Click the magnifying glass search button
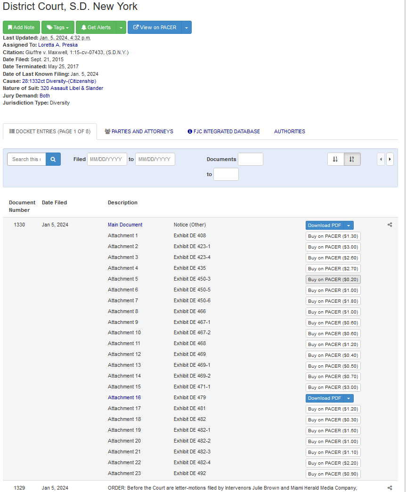 pos(53,159)
